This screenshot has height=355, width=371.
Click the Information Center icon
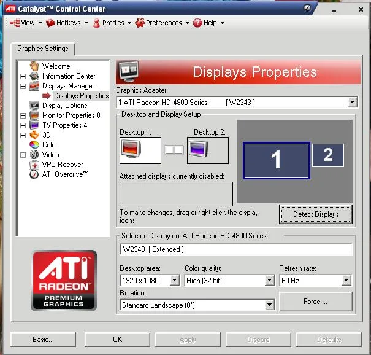pos(34,76)
